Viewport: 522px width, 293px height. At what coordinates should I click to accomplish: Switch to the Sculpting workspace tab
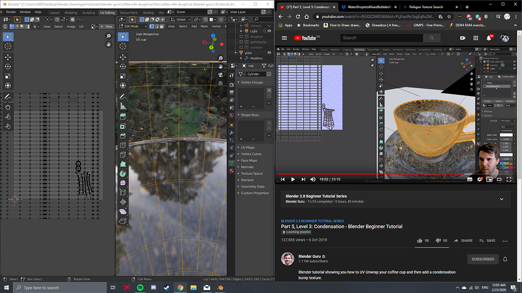pos(88,12)
